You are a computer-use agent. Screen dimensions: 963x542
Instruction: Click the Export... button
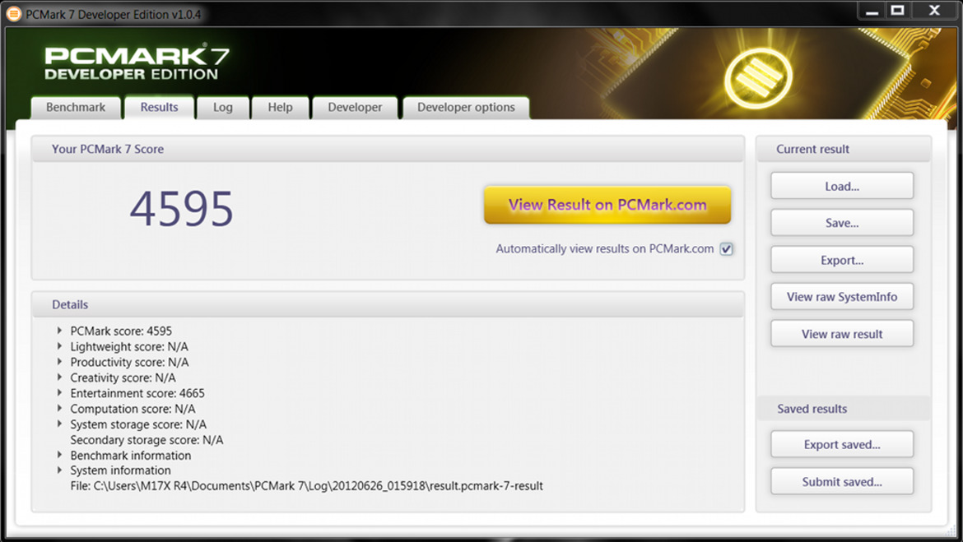click(842, 260)
